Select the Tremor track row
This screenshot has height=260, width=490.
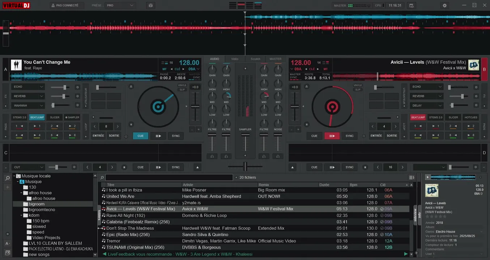(x=255, y=241)
